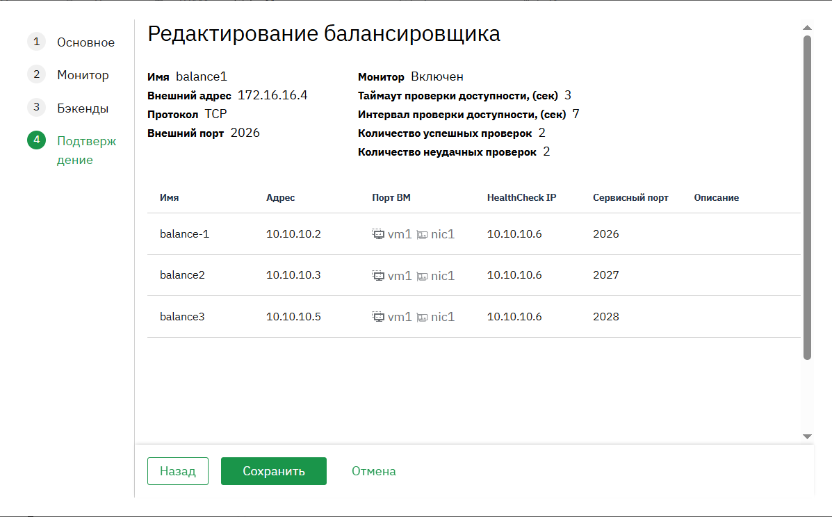Cancel editing via Отмена link

[373, 471]
